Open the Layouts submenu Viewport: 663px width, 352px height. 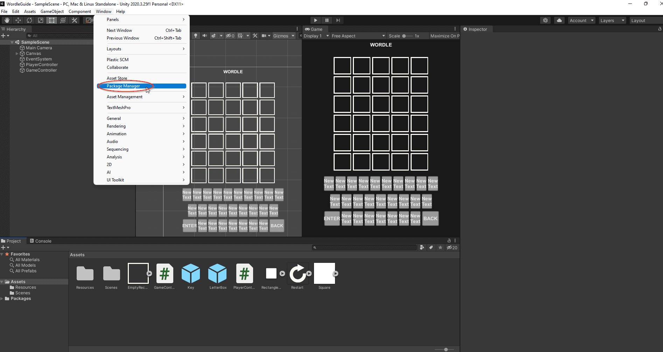[141, 49]
